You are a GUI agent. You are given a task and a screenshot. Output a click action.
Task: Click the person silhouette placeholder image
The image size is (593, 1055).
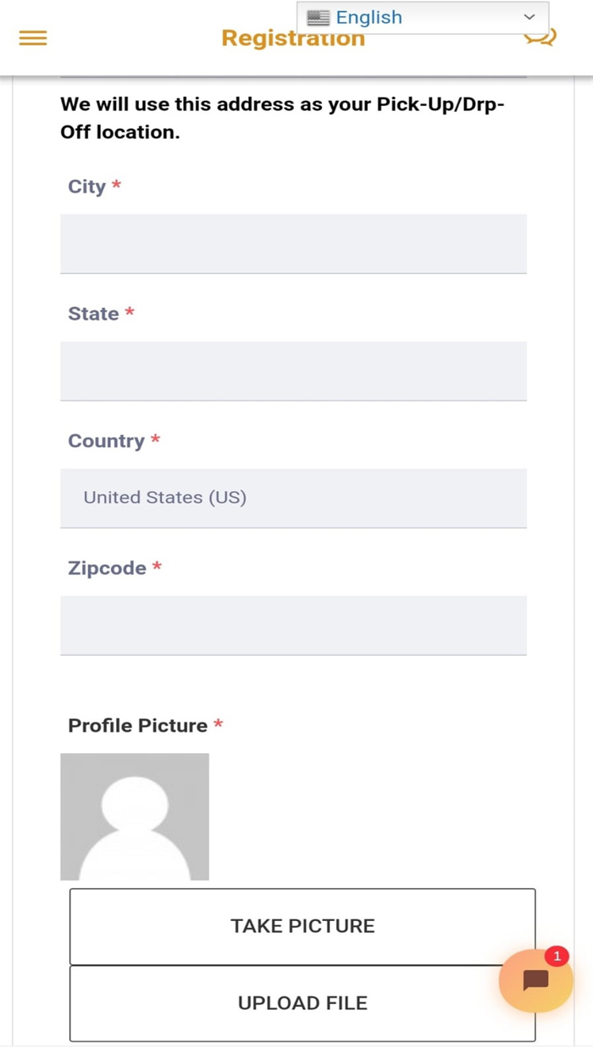pyautogui.click(x=134, y=816)
